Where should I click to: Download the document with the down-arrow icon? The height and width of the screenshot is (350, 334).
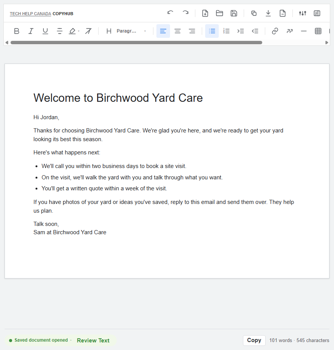(x=268, y=13)
